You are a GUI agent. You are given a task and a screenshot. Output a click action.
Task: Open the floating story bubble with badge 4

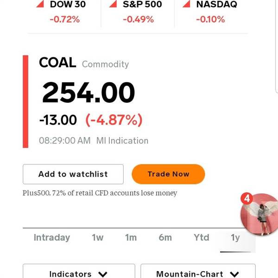[x=259, y=215]
